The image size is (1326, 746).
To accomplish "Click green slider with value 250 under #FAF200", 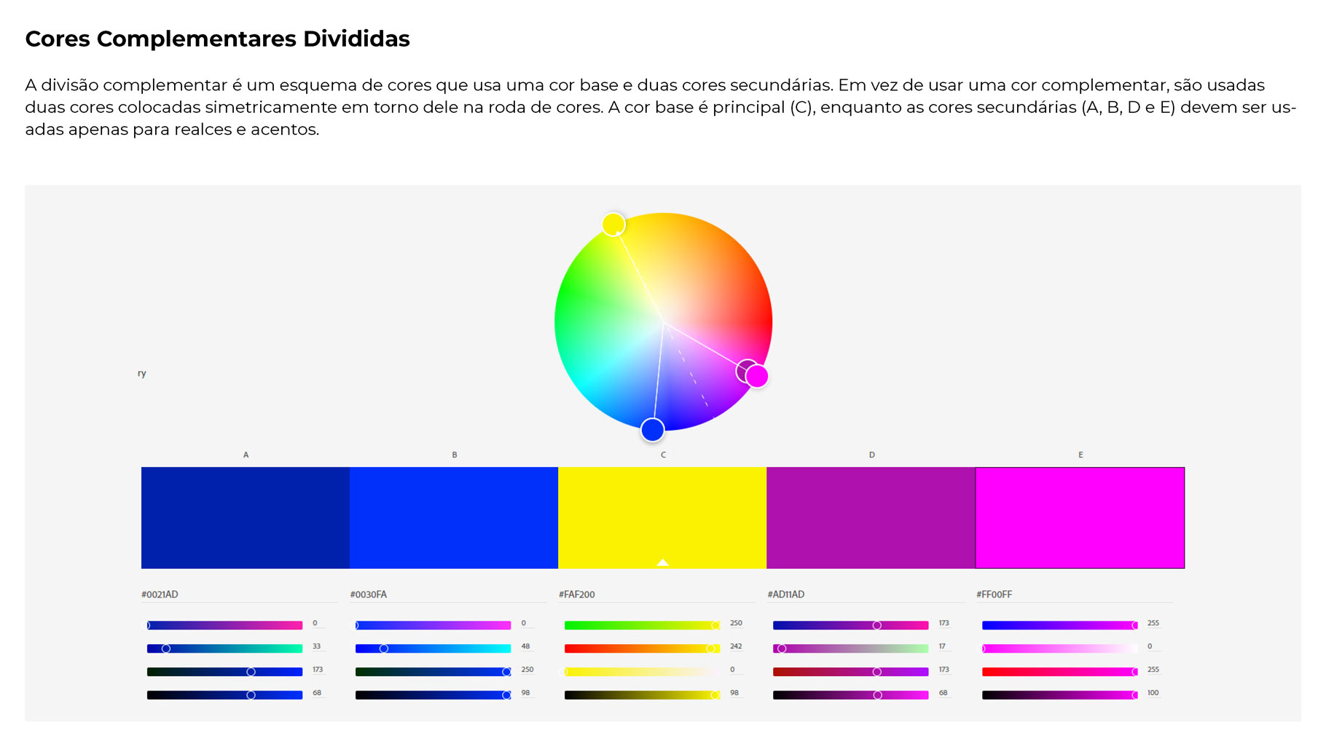I will 642,625.
